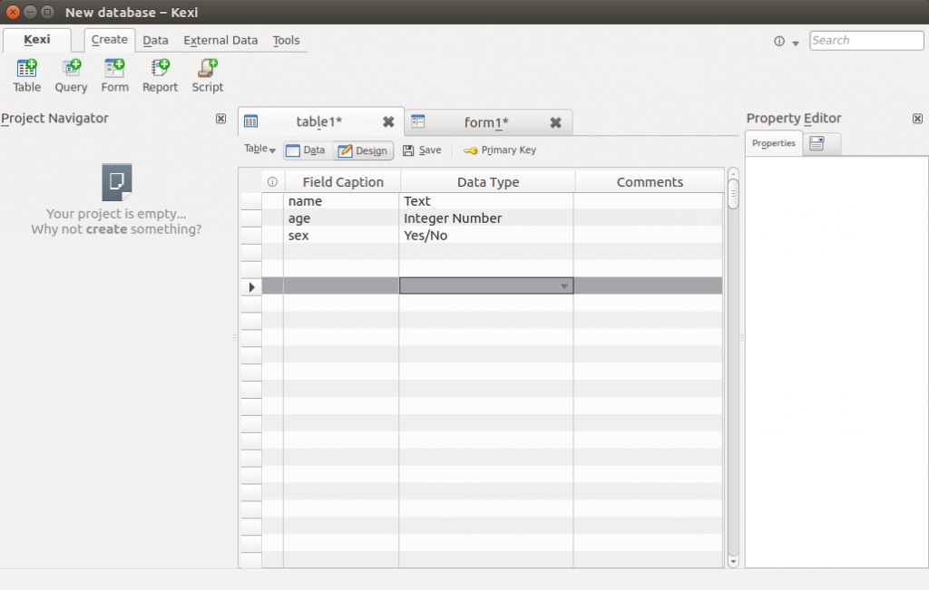Open the Kexi main menu
Screen dimensions: 929x590
click(36, 40)
